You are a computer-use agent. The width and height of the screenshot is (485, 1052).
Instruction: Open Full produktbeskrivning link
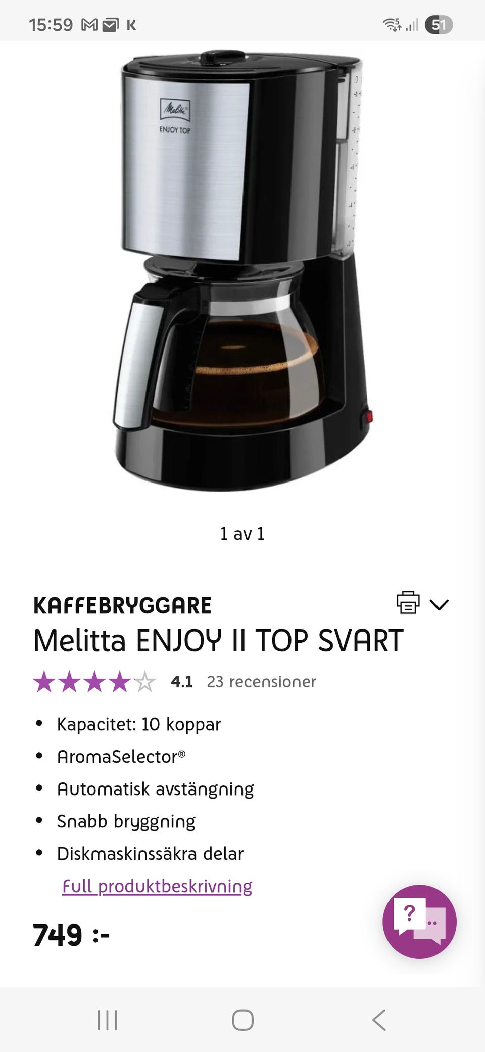point(157,886)
